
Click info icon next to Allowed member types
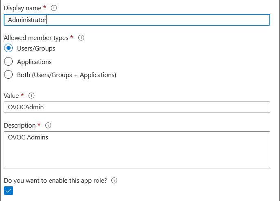pos(81,38)
